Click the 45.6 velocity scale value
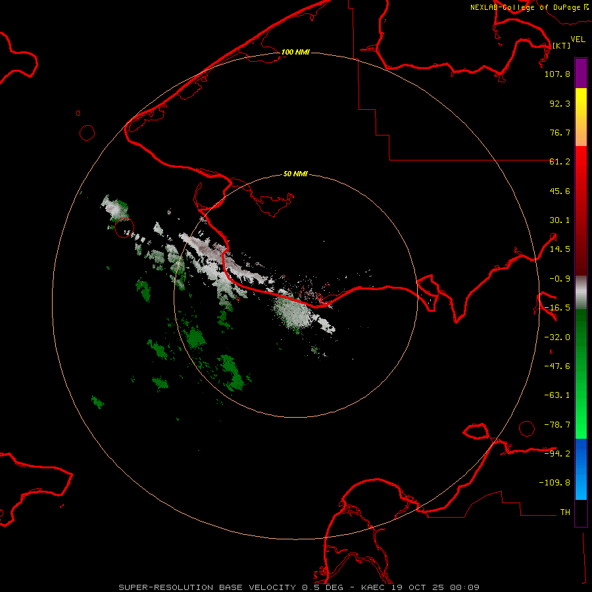The width and height of the screenshot is (592, 592). coord(560,191)
